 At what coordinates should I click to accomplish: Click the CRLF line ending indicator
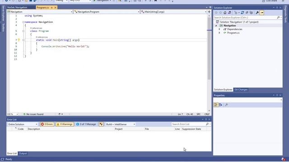click(x=207, y=114)
